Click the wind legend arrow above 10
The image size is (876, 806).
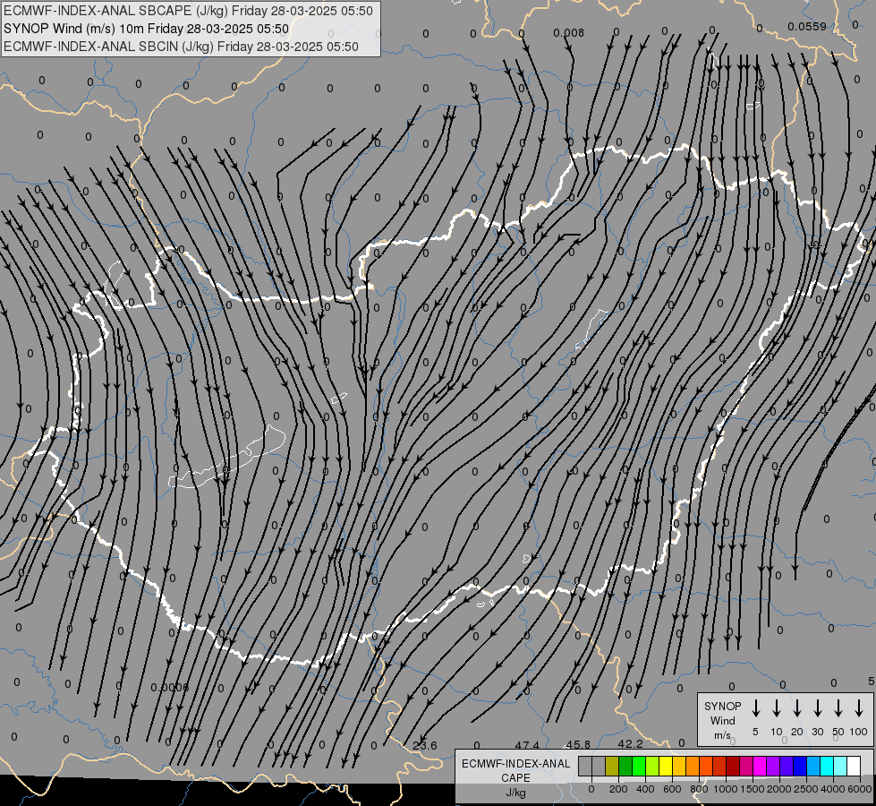point(776,708)
